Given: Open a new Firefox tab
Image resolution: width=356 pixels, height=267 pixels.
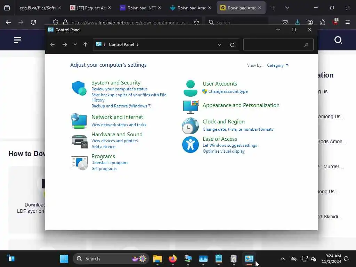Looking at the screenshot, I should click(x=273, y=8).
